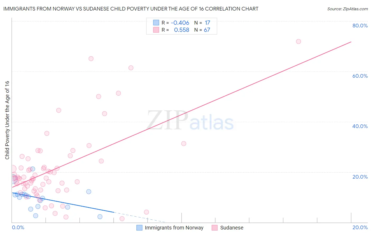
Task: Click the pink data point near 61% poverty
Action: click(131, 68)
